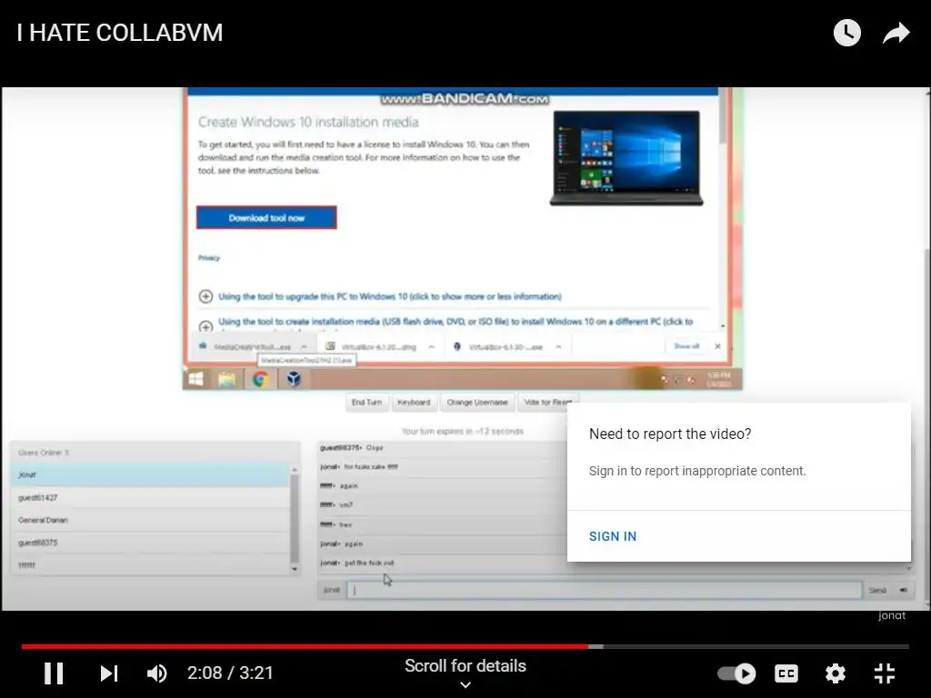Open VirtualBox exe download item chevron
This screenshot has width=931, height=698.
(558, 346)
